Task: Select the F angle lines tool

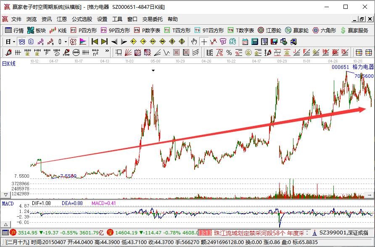Action: pos(306,53)
